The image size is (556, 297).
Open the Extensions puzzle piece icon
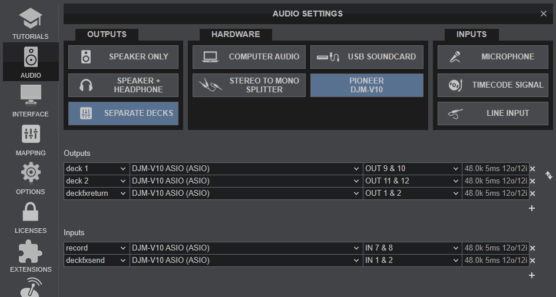[x=31, y=251]
